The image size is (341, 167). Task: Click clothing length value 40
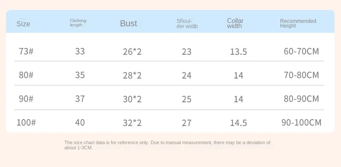[80, 123]
